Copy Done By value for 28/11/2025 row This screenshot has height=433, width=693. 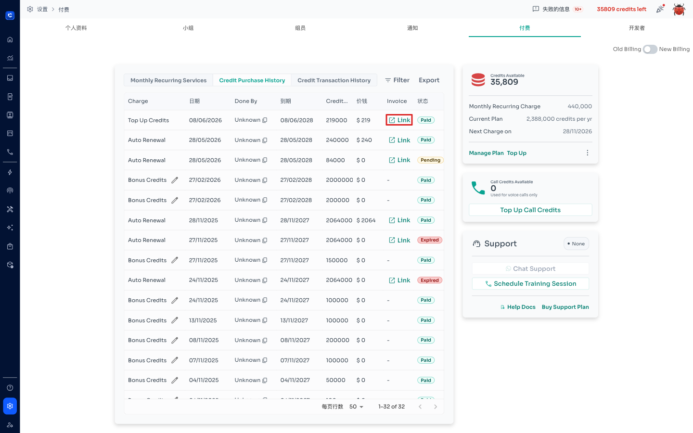(265, 220)
